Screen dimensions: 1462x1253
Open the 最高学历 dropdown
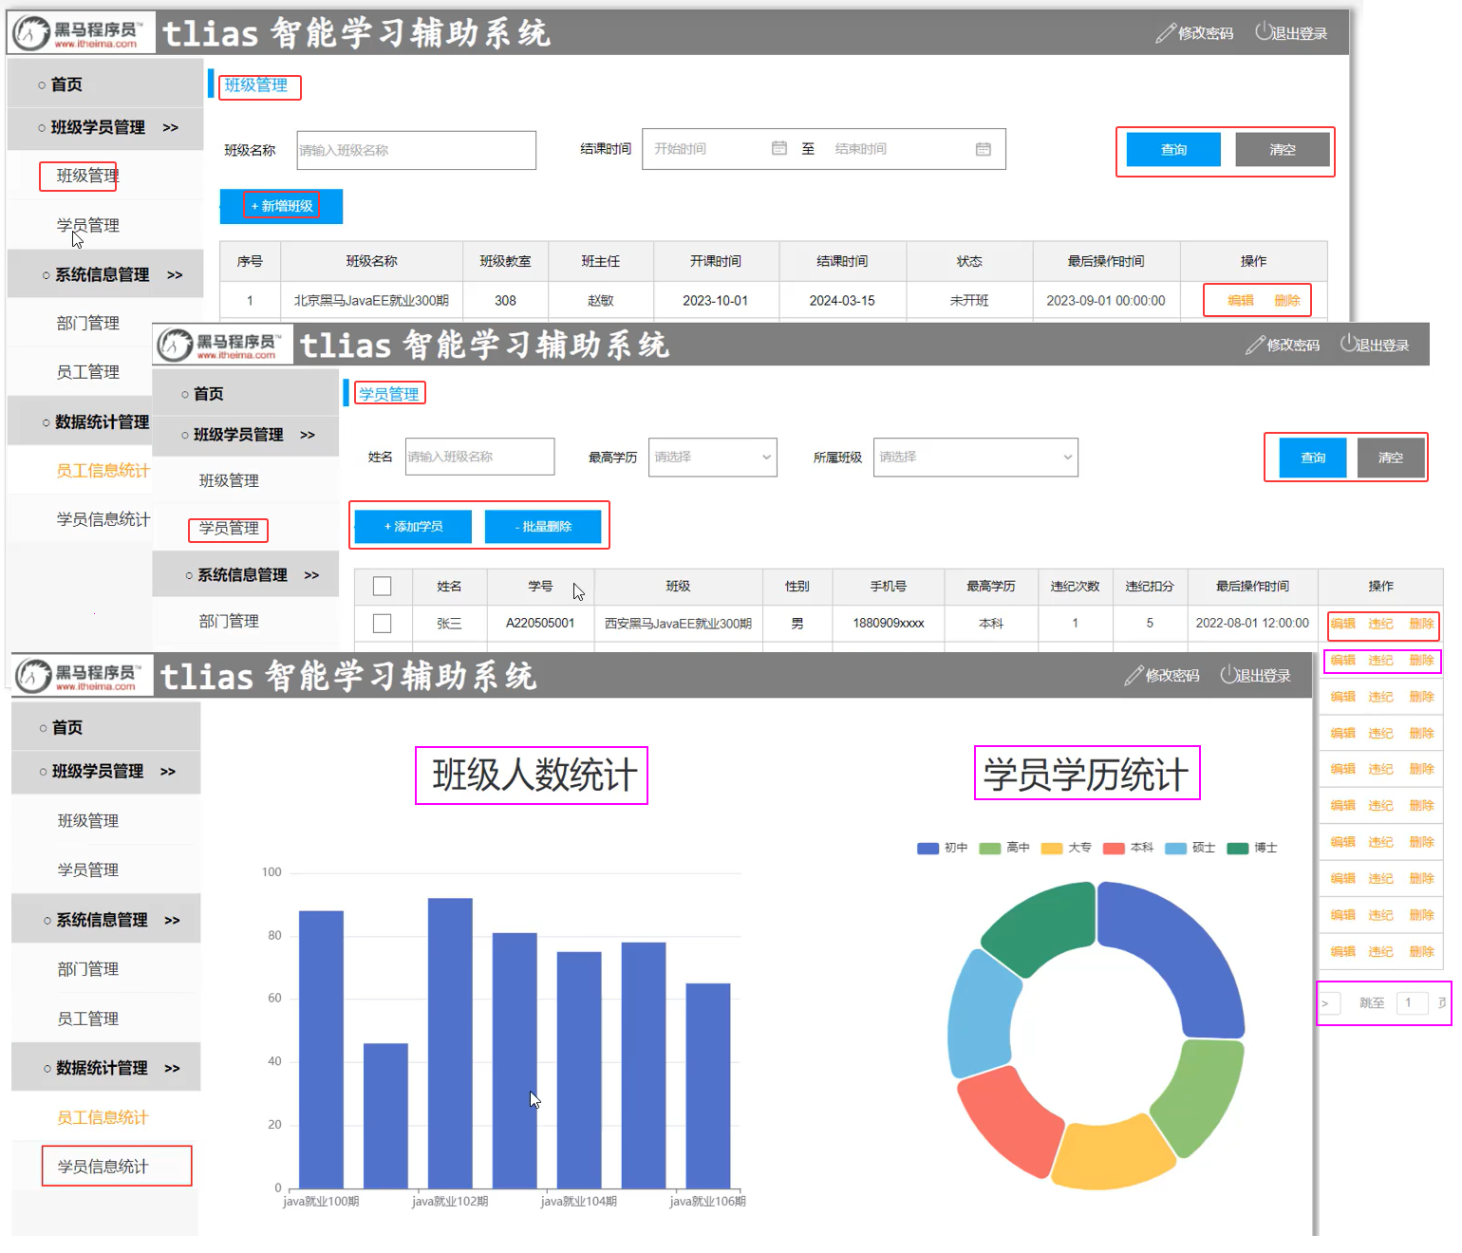712,458
